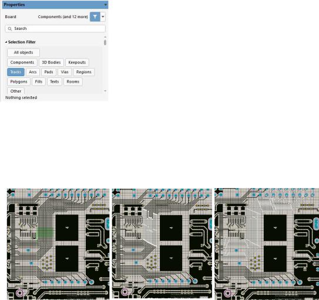Click the panel scrollbar down arrow
Screen dimensions: 319x300
(x=105, y=91)
